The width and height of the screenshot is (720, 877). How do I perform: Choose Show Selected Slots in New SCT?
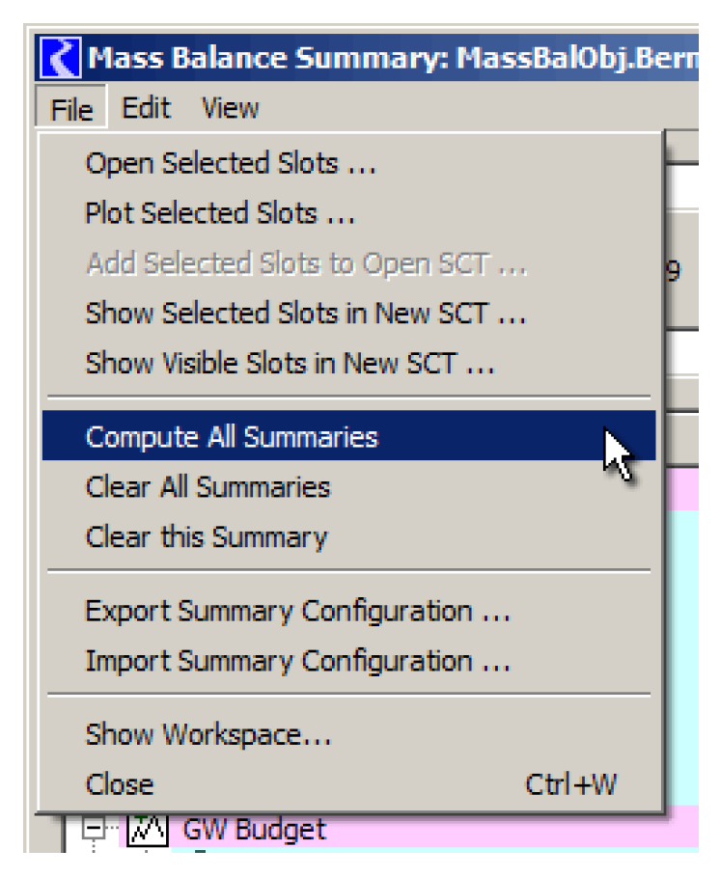[305, 314]
